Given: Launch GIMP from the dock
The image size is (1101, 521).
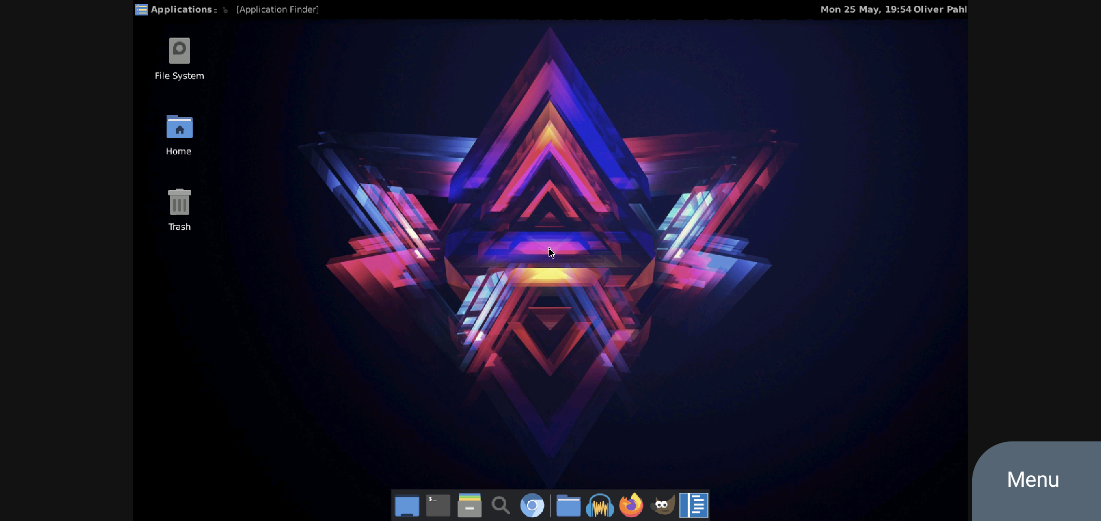Looking at the screenshot, I should tap(663, 506).
